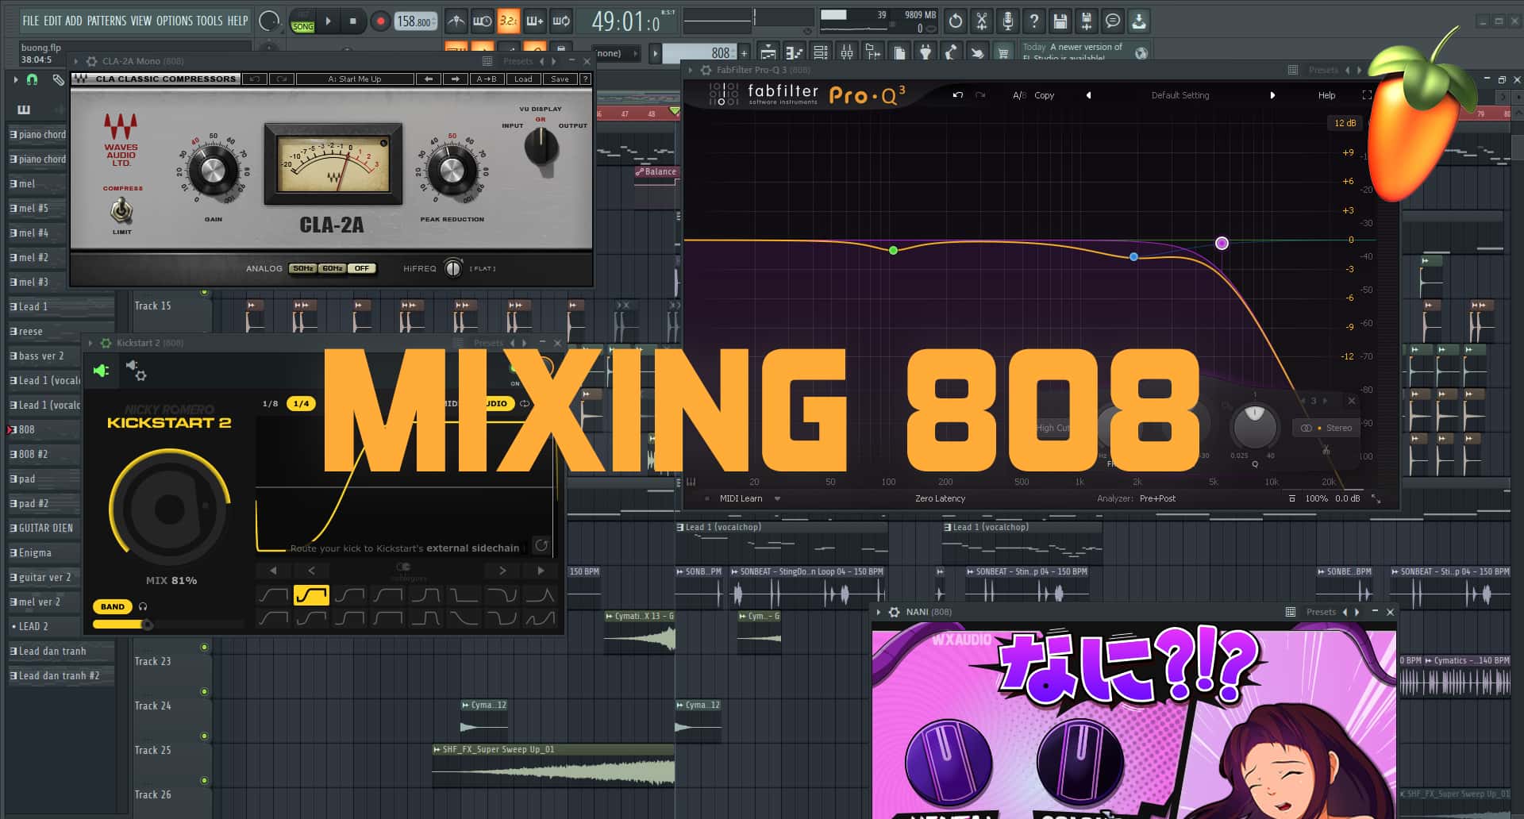Click the A→B copy button in CLA-2A
Screen dimensions: 1524x819
[x=486, y=79]
